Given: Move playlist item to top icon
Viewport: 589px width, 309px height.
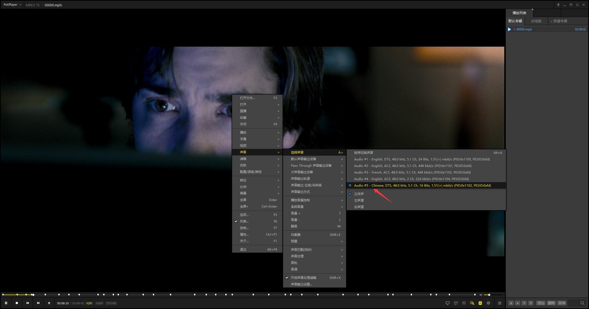Looking at the screenshot, I should click(511, 303).
